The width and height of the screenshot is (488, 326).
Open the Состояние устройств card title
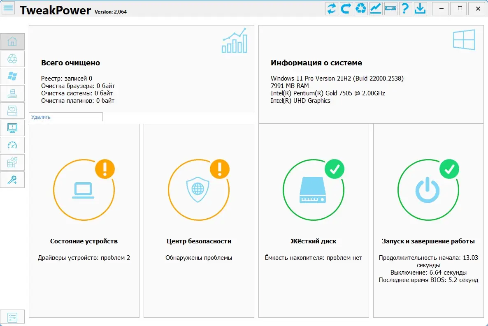[x=84, y=241]
